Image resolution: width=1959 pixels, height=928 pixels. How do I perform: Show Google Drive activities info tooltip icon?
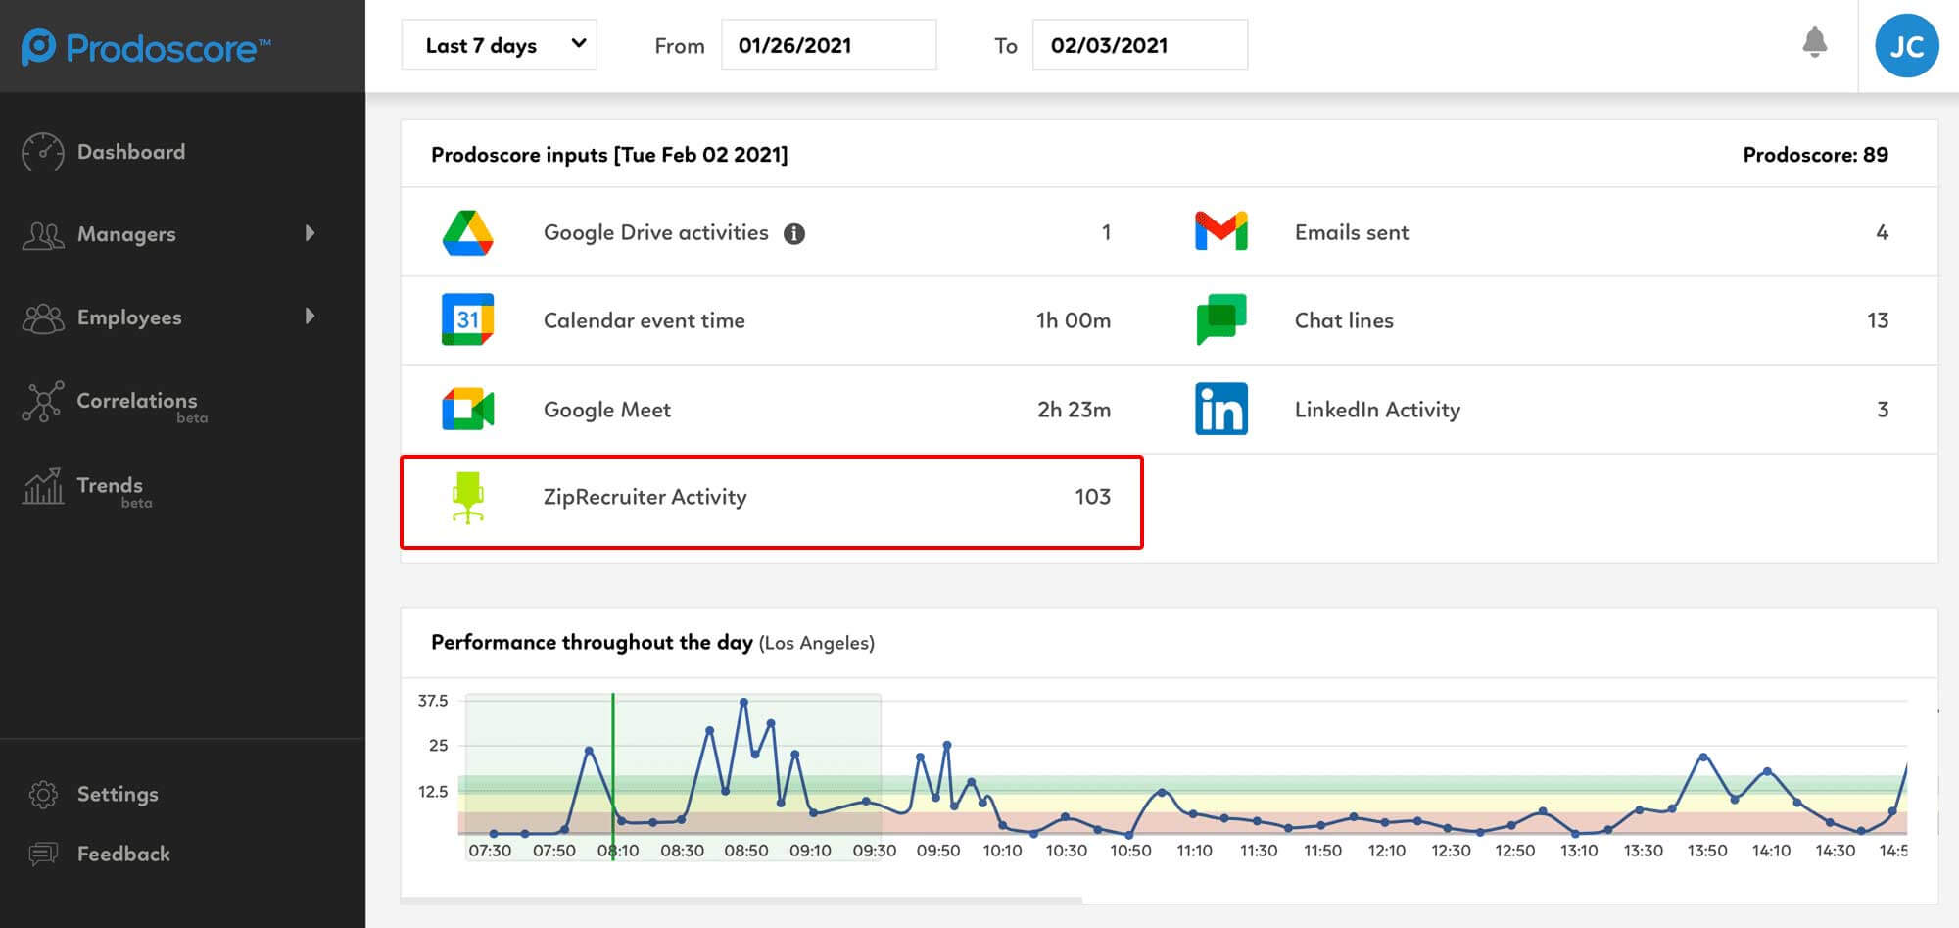[x=794, y=233]
